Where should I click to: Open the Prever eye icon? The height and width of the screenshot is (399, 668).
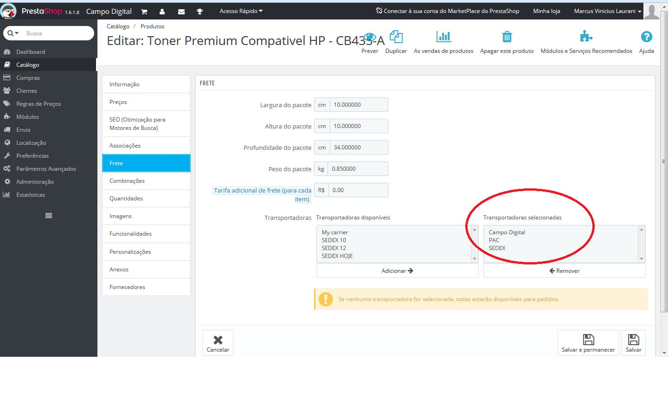[370, 37]
